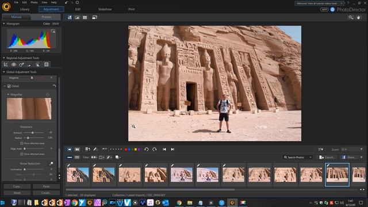Click the undo arrow in title bar

[x=67, y=2]
